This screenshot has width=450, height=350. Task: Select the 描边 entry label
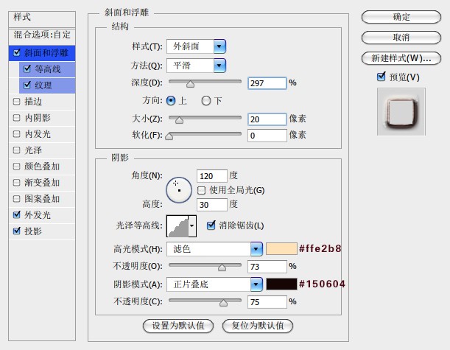pos(33,102)
